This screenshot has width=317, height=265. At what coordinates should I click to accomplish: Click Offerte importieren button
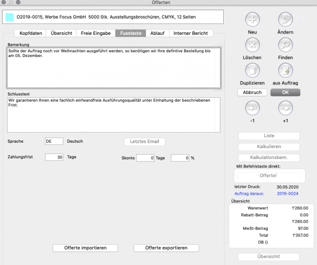pyautogui.click(x=85, y=248)
